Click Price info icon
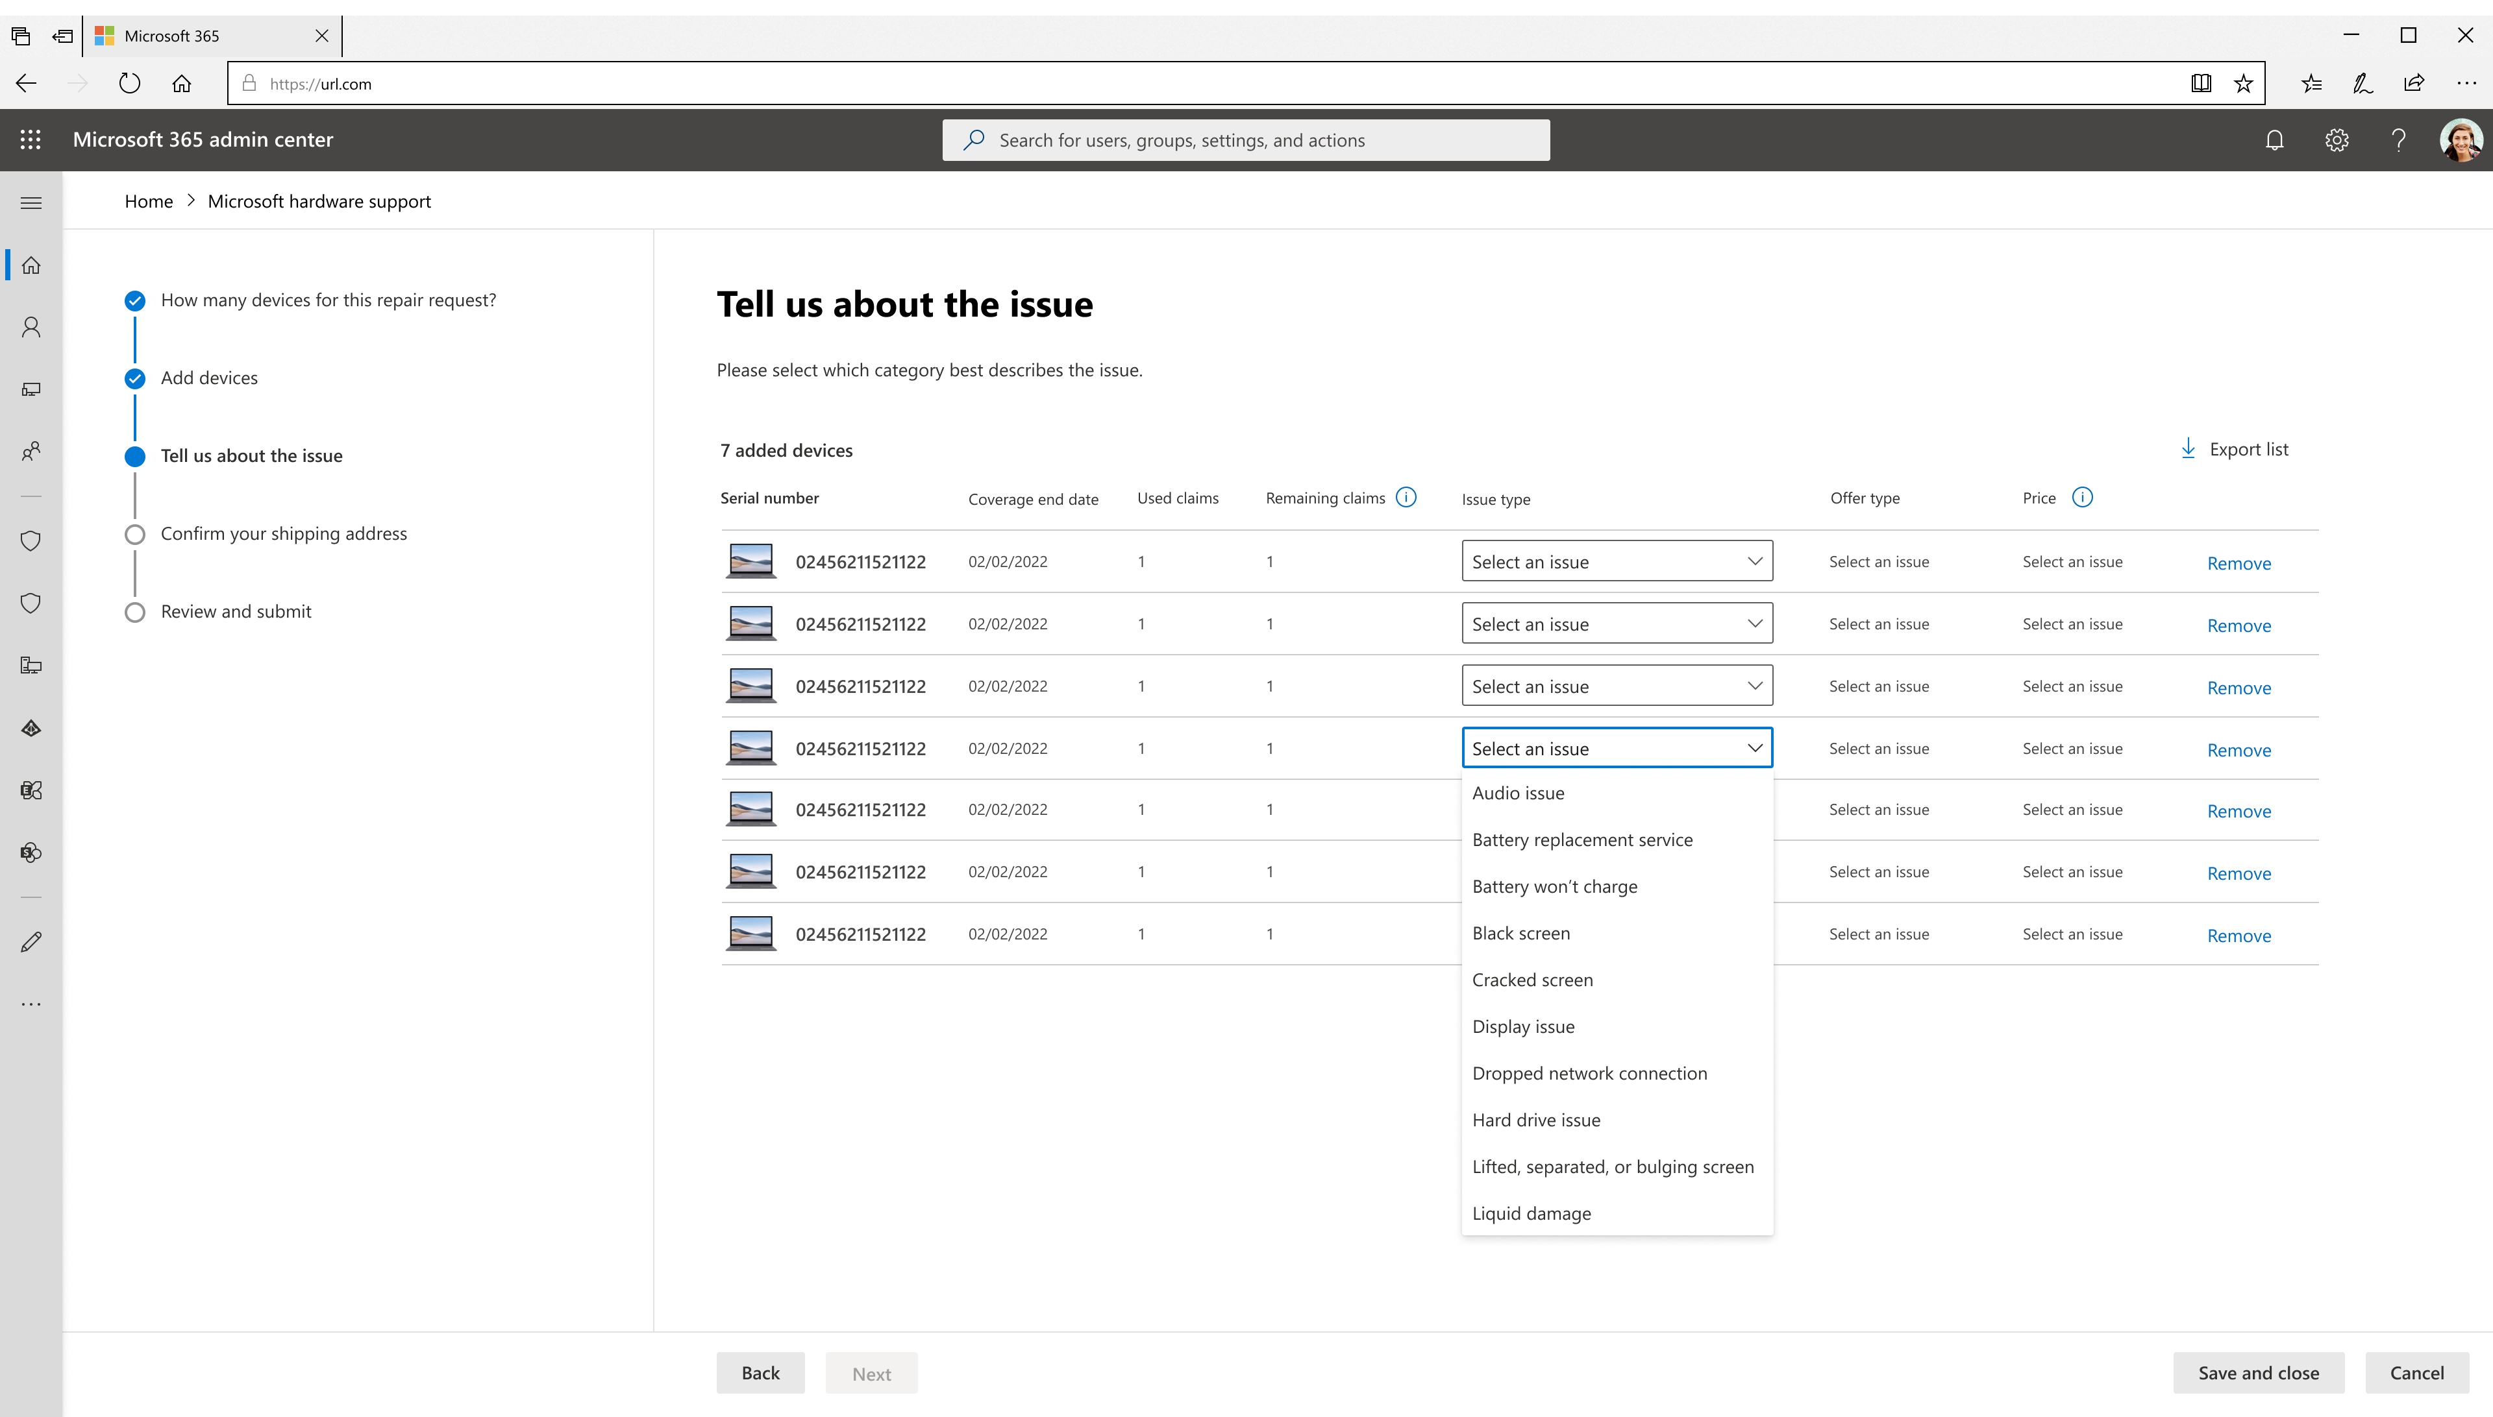Image resolution: width=2493 pixels, height=1417 pixels. (2082, 497)
